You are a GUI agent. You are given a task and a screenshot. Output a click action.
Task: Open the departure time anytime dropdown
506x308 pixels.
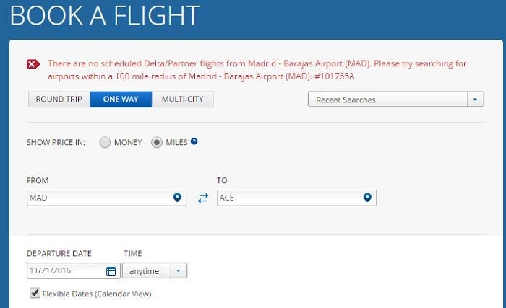tap(179, 271)
